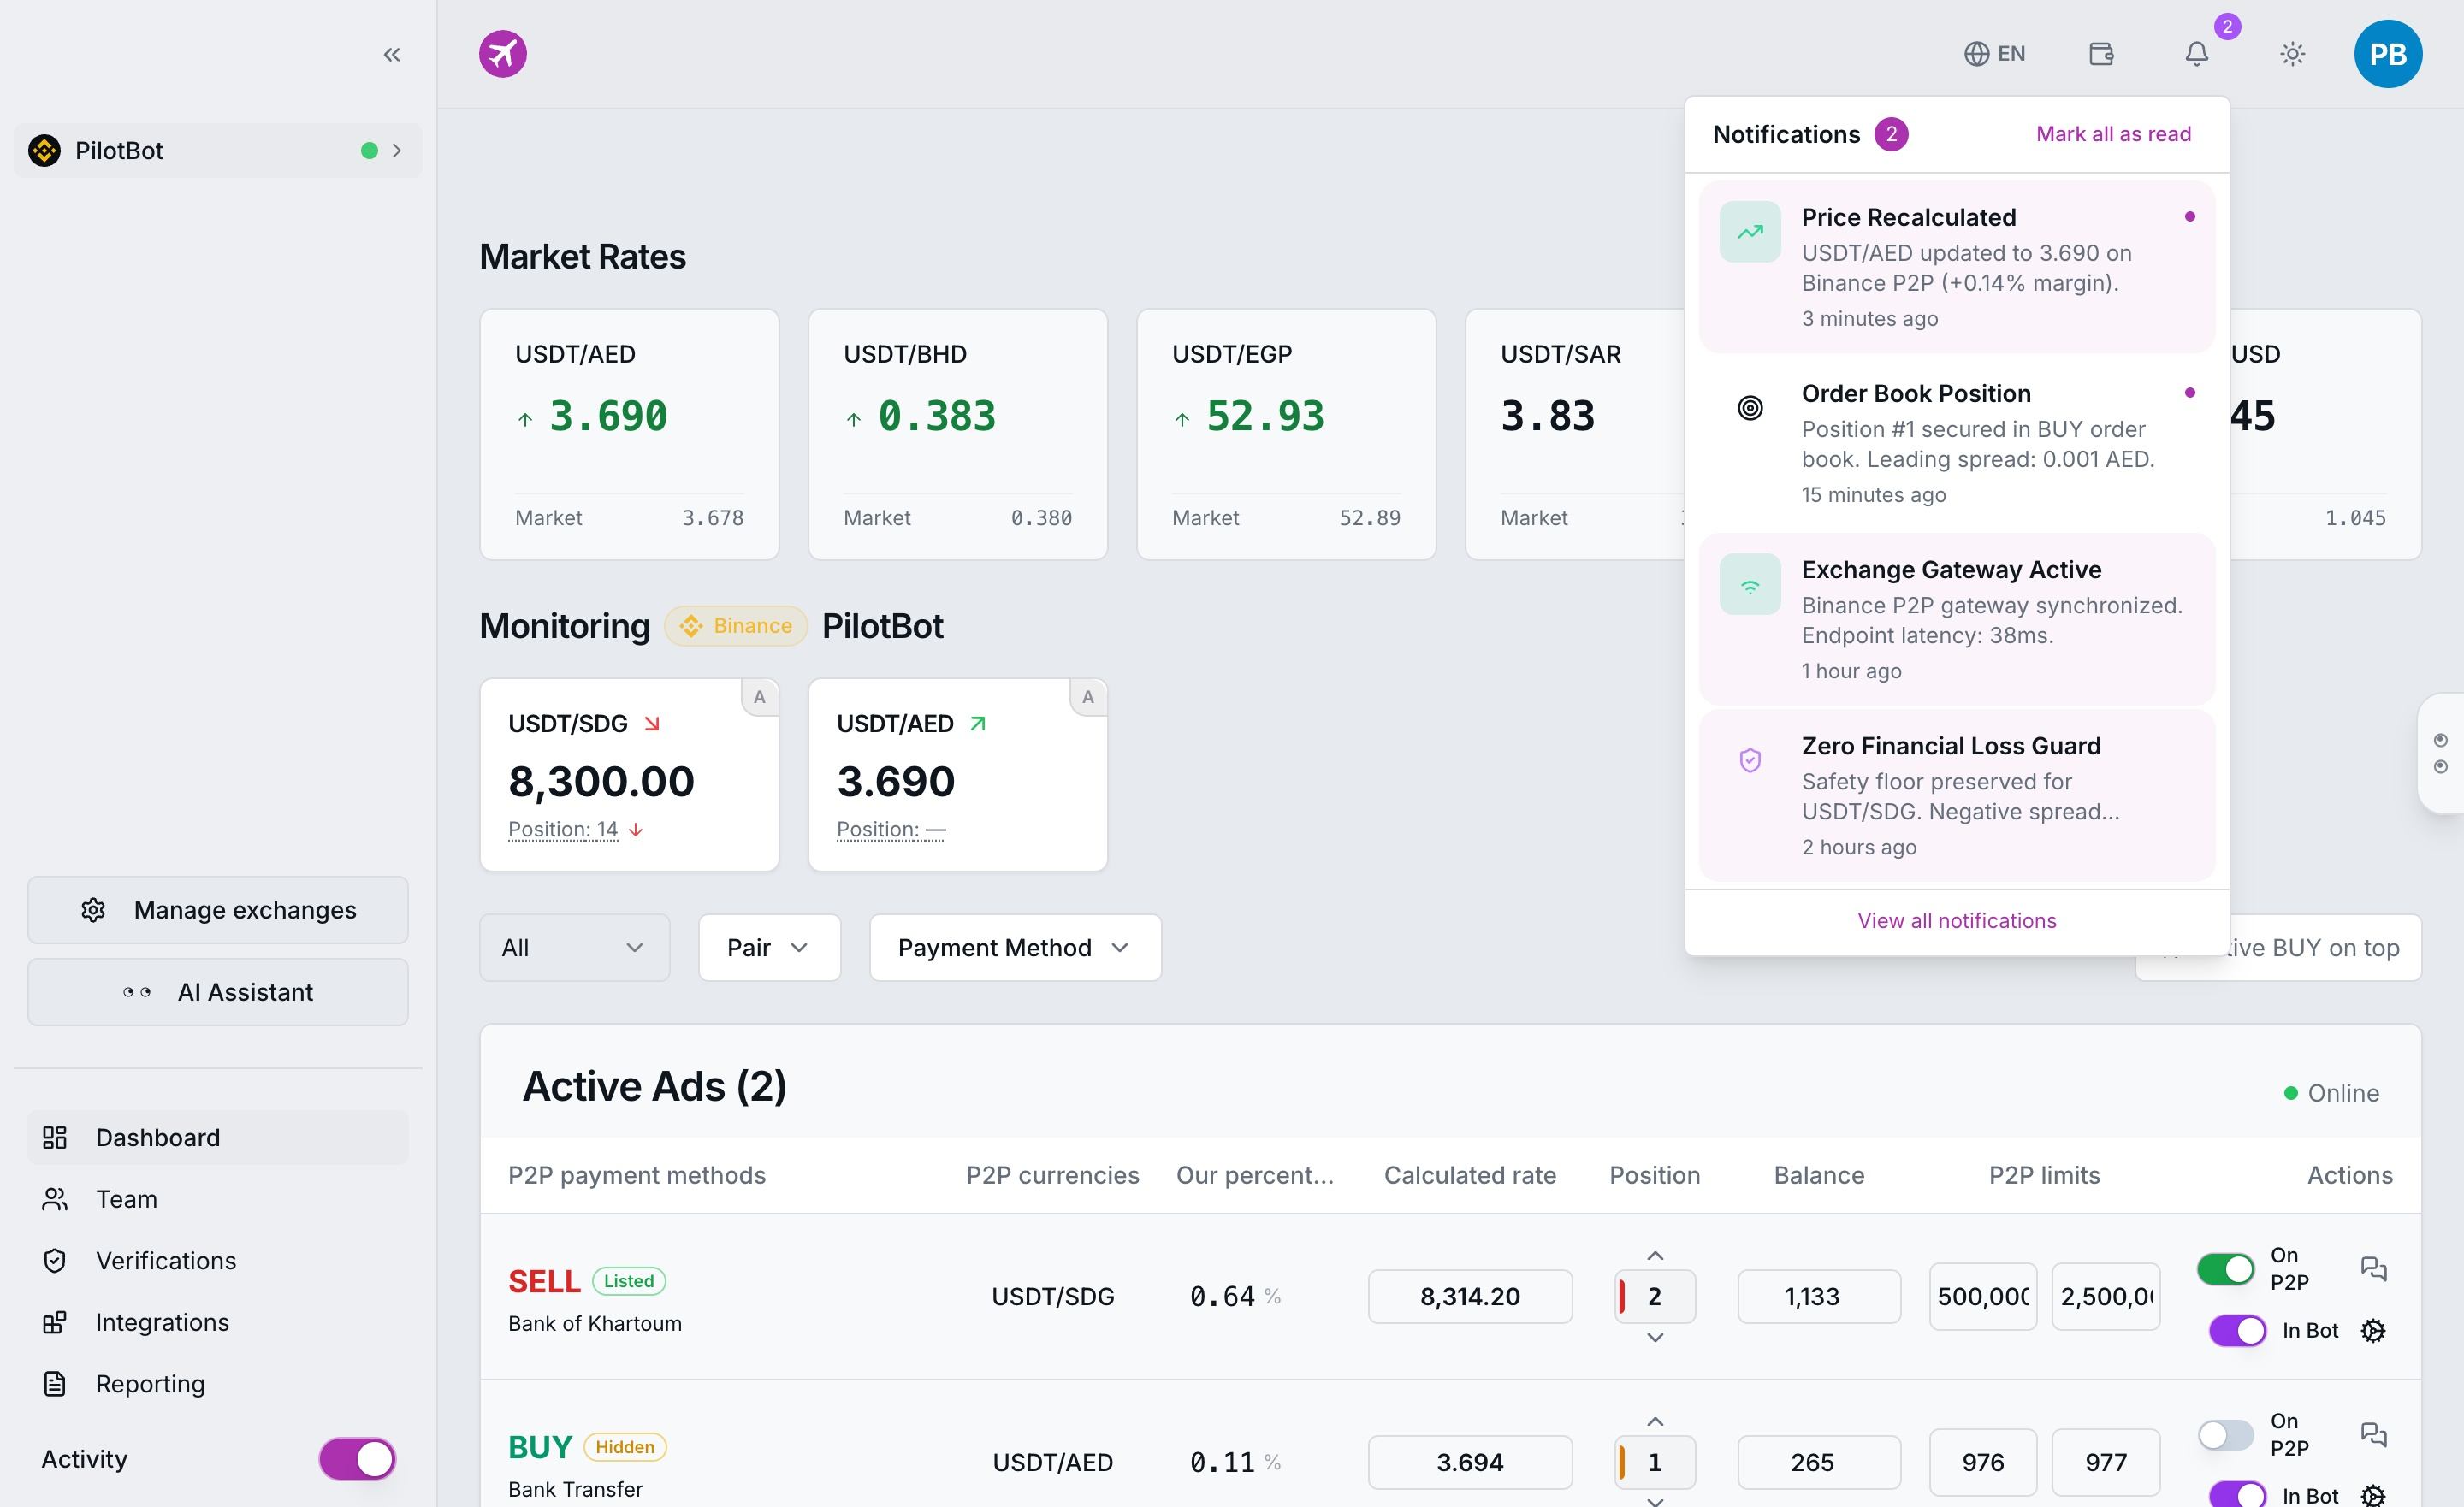Image resolution: width=2464 pixels, height=1507 pixels.
Task: Decrease position for USDT/SDG ad
Action: [x=1655, y=1338]
